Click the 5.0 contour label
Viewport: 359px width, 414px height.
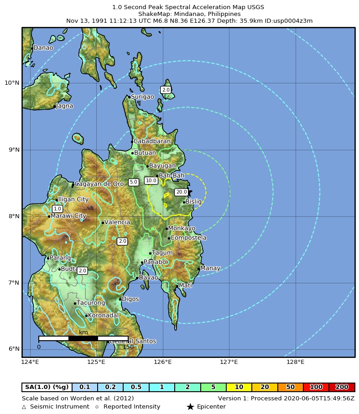(x=133, y=182)
